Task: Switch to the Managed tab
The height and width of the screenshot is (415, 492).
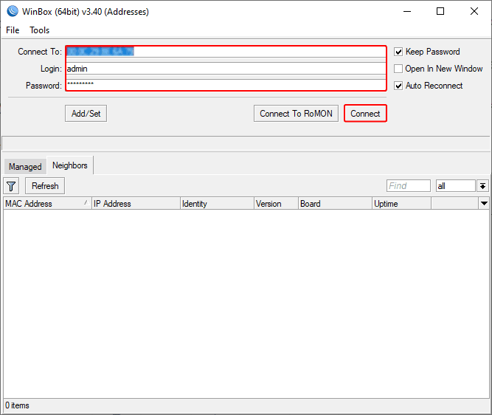Action: pyautogui.click(x=25, y=167)
